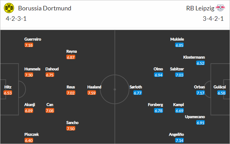Click the Borussia Dortmund BVB crest icon
Screen dimensions: 230x144
point(9,8)
